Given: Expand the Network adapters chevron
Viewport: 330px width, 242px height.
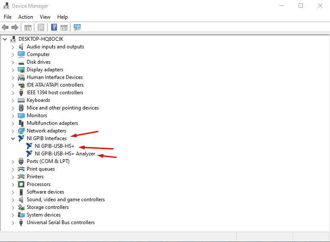Looking at the screenshot, I should pos(13,131).
